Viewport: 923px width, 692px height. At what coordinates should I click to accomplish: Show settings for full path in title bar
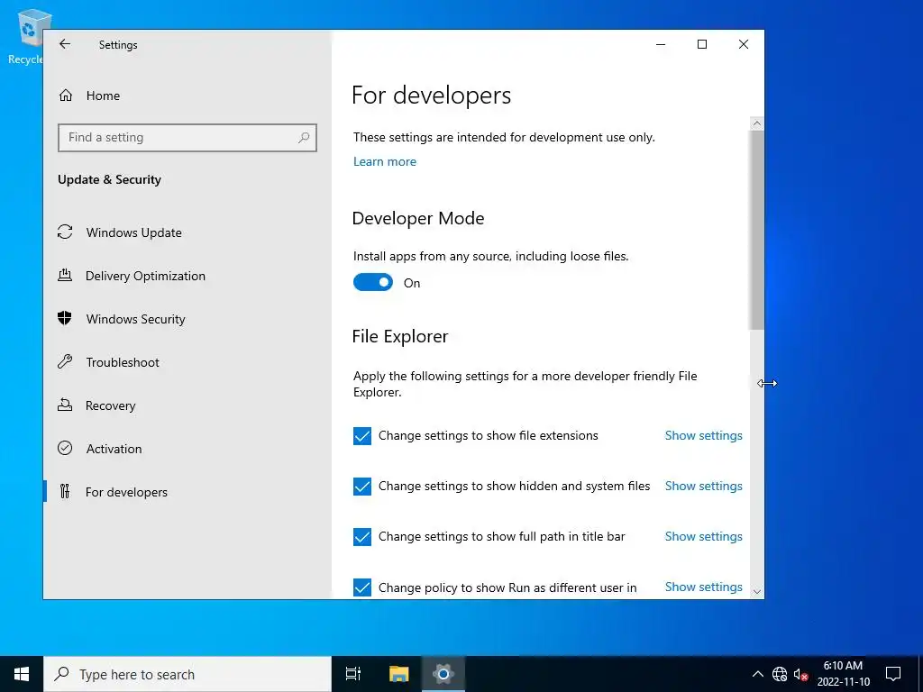[x=703, y=537]
